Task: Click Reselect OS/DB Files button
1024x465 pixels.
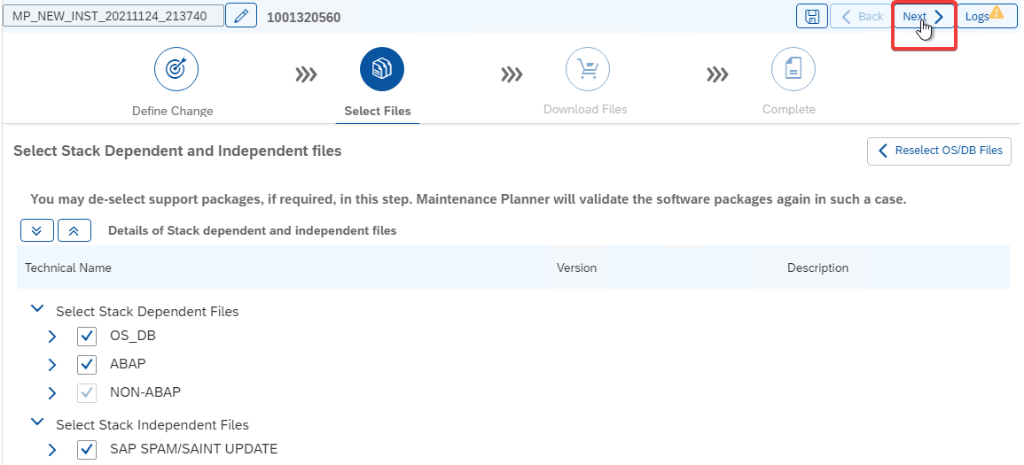Action: 939,151
